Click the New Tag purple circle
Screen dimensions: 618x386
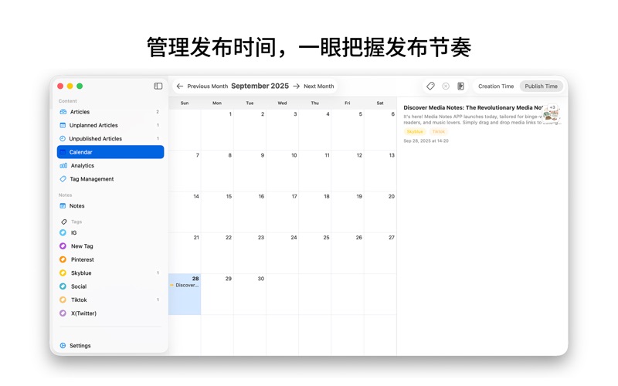[x=63, y=246]
